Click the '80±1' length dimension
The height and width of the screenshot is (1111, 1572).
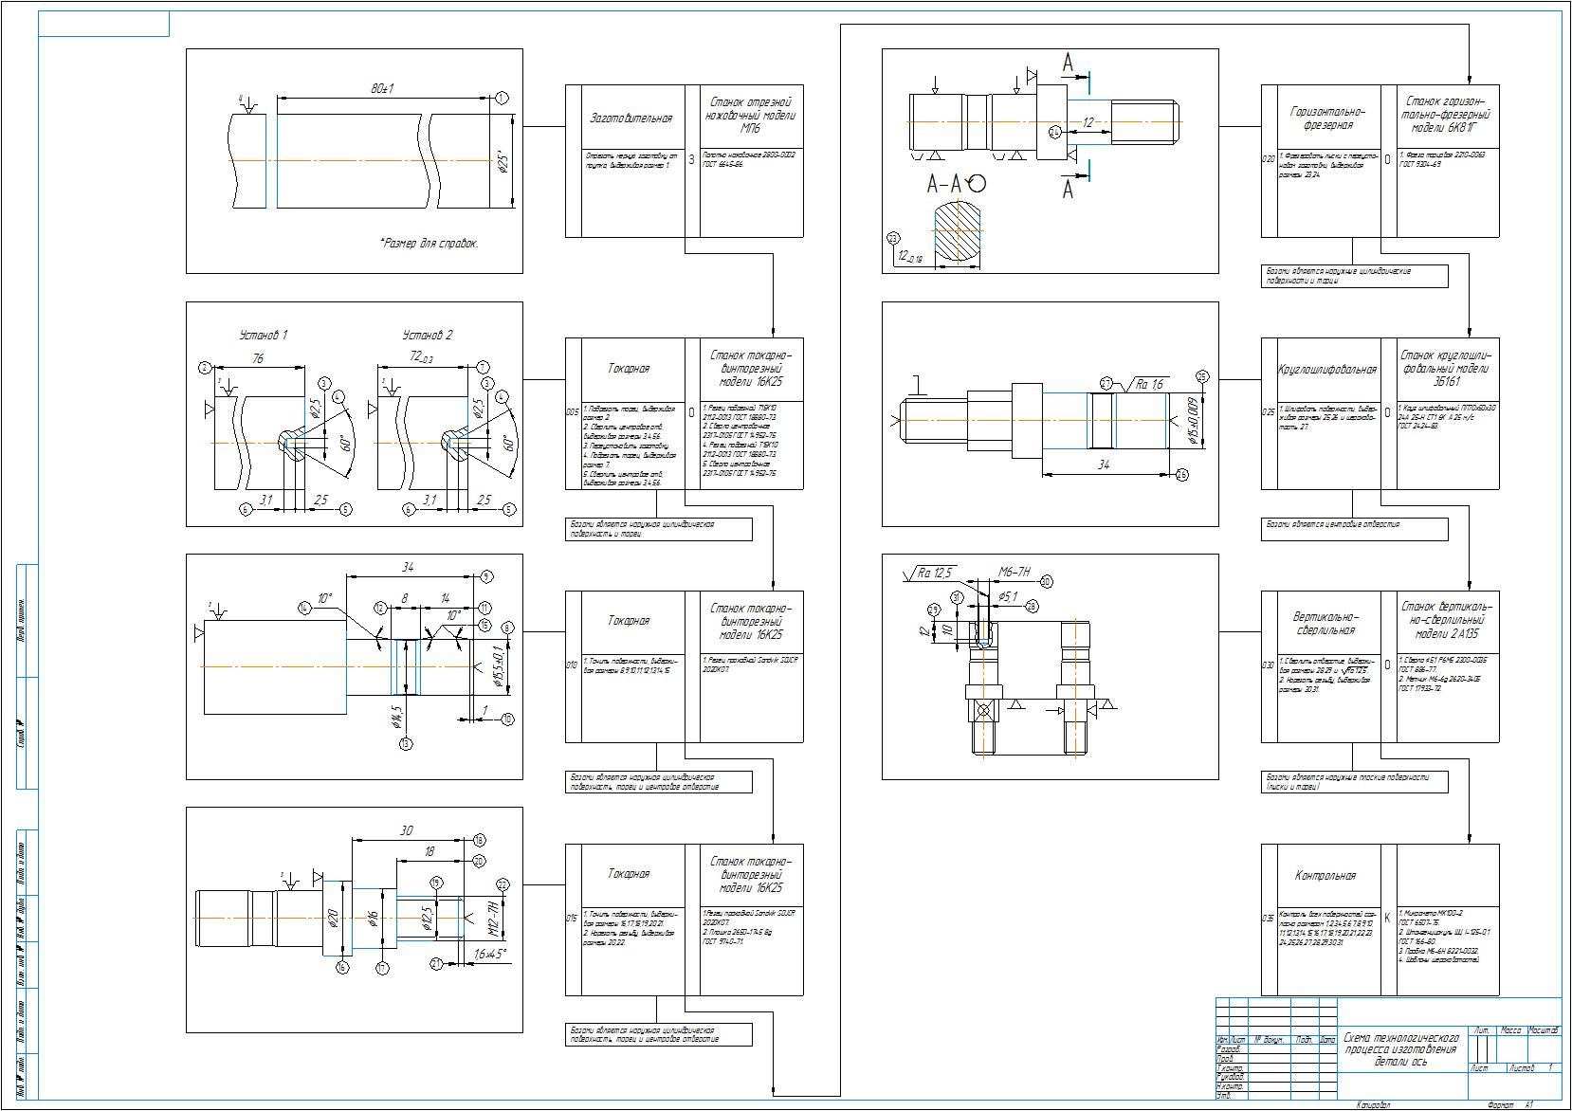[382, 88]
